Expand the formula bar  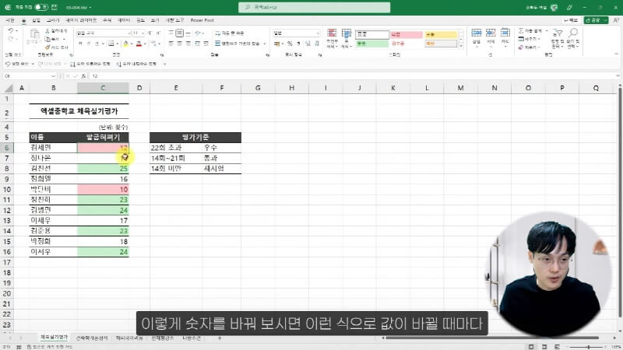(x=618, y=75)
